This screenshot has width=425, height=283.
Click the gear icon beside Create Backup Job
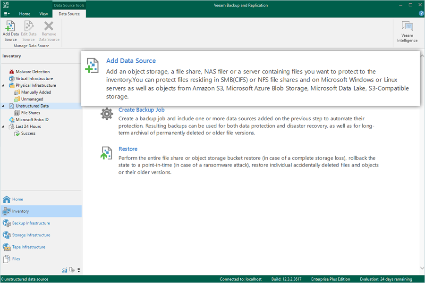click(107, 114)
